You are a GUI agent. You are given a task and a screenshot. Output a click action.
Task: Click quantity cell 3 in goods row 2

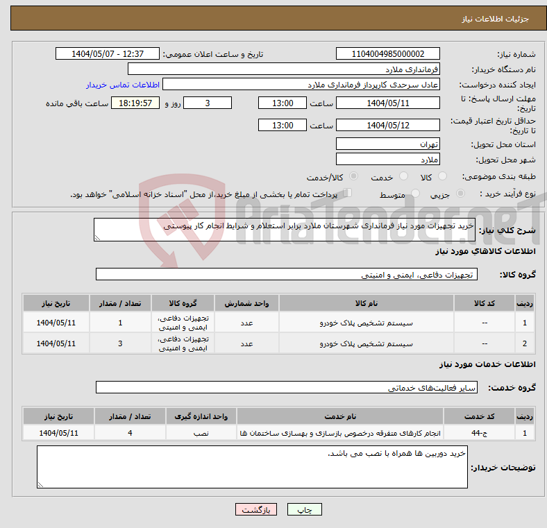(120, 343)
